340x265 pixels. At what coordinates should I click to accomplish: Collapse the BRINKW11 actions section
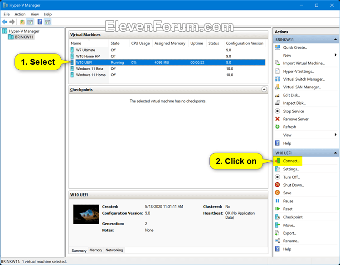[335, 40]
